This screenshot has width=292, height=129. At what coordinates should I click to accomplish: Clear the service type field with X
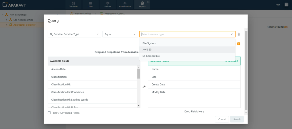tap(232, 34)
